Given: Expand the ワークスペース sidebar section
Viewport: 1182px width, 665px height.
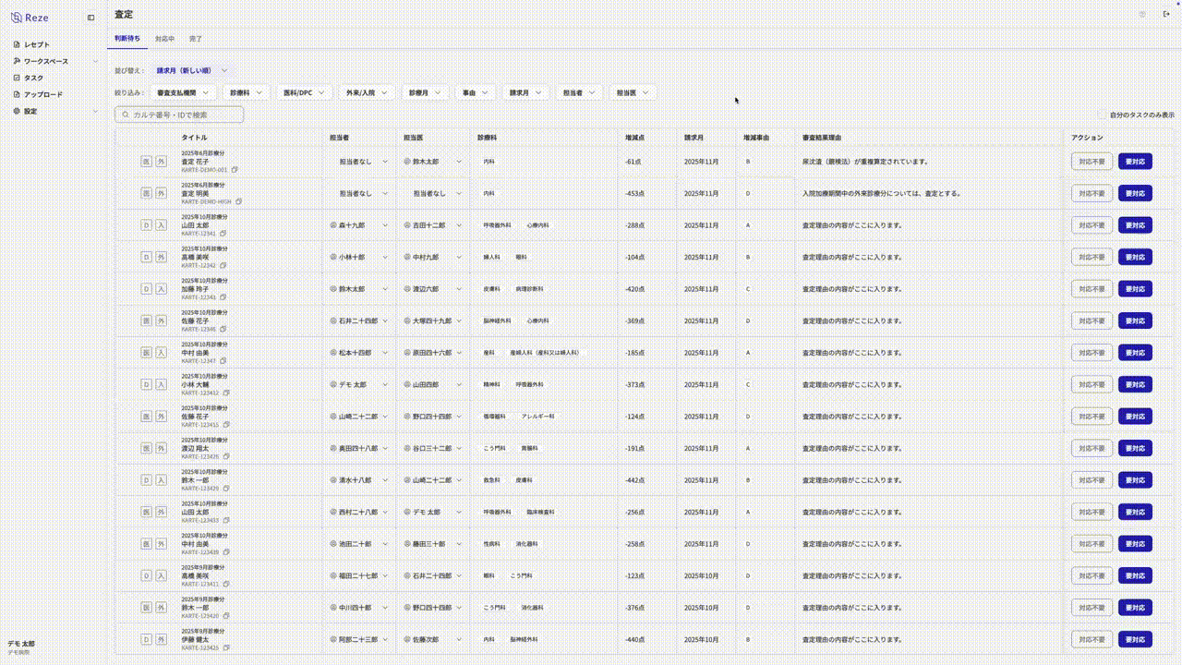Looking at the screenshot, I should click(94, 61).
